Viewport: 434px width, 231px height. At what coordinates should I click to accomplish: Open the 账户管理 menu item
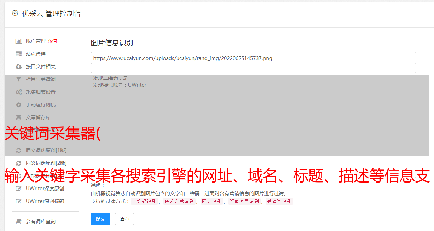pyautogui.click(x=36, y=41)
